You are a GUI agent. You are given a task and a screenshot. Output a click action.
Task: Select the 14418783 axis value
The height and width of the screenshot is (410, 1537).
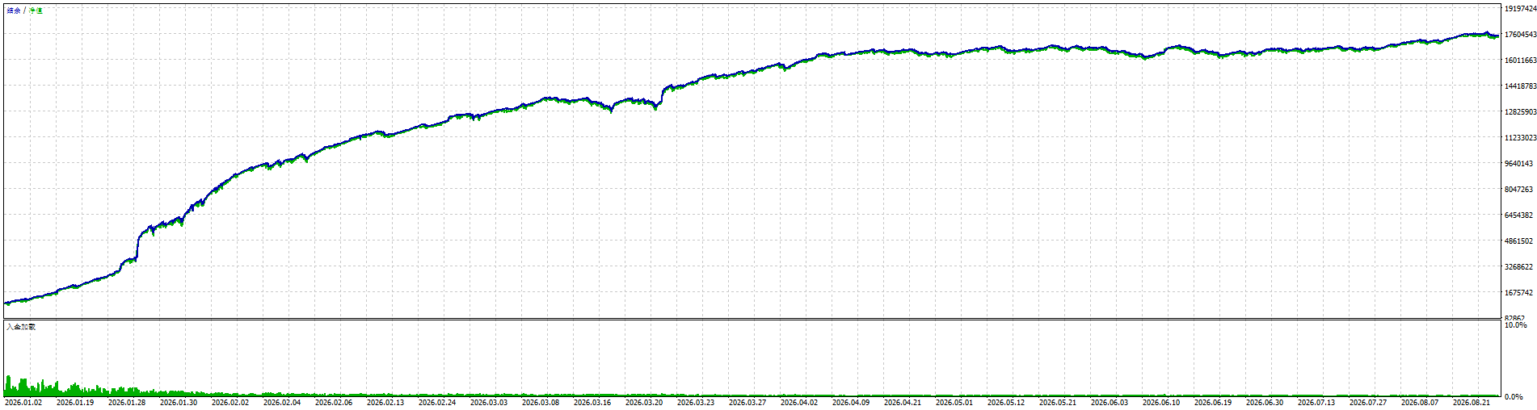tap(1520, 86)
